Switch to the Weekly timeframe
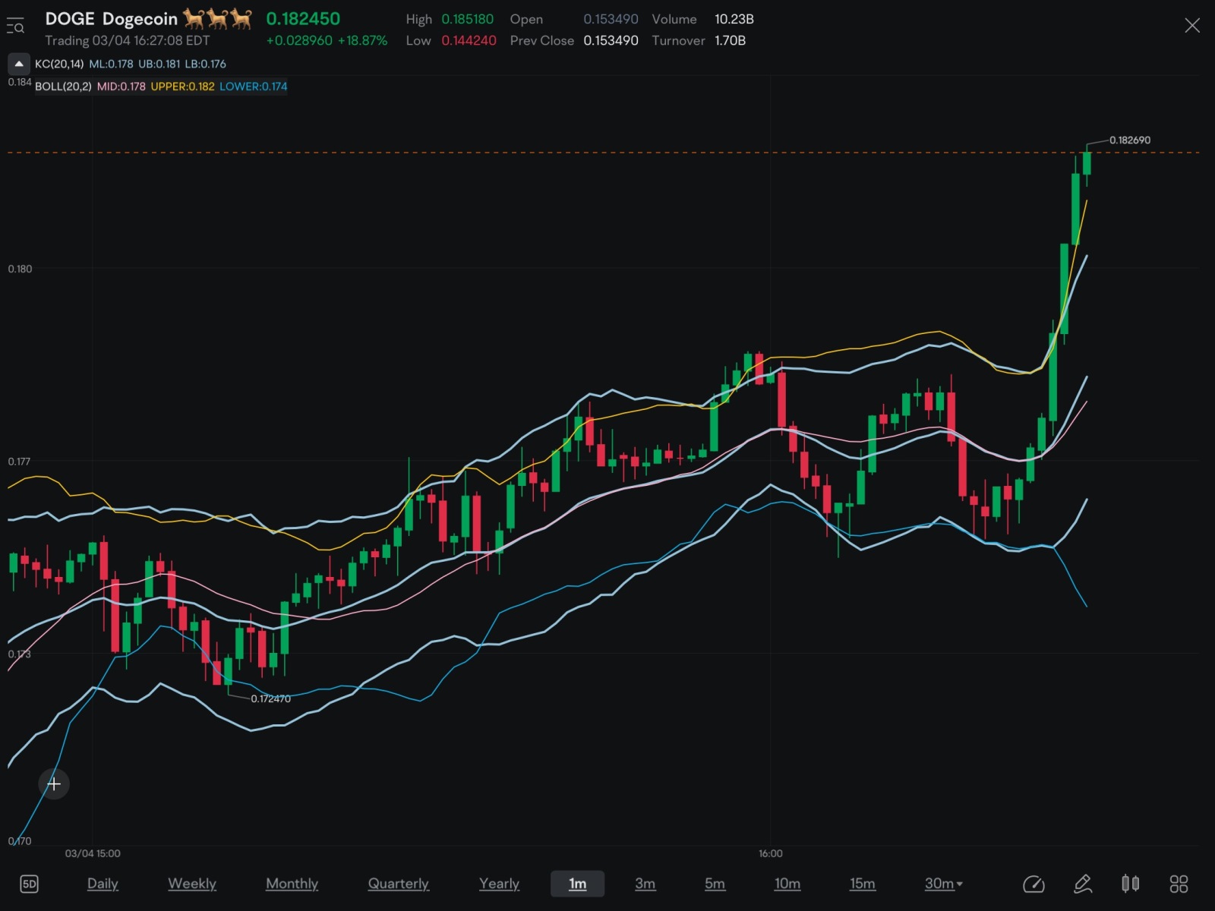This screenshot has width=1215, height=911. [x=192, y=884]
